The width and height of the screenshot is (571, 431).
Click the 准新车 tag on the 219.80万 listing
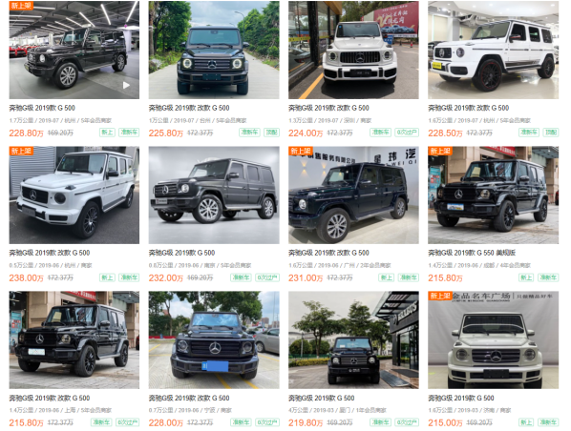[x=380, y=422]
